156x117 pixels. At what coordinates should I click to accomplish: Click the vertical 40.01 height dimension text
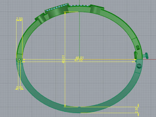tap(63, 59)
